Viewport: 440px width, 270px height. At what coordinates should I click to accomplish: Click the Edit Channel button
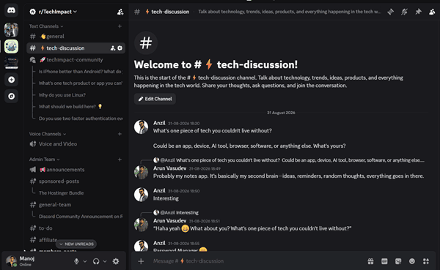155,99
